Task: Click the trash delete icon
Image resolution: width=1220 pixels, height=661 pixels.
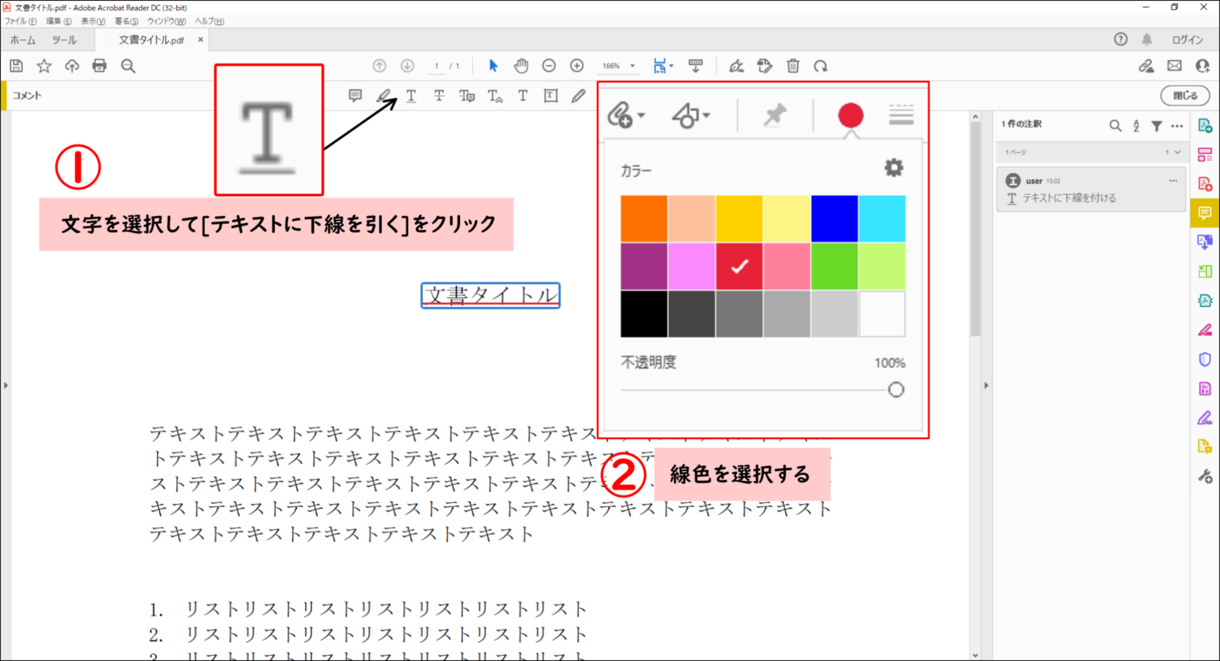Action: [x=793, y=66]
